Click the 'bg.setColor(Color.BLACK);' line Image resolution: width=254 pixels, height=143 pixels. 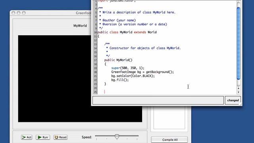(133, 76)
